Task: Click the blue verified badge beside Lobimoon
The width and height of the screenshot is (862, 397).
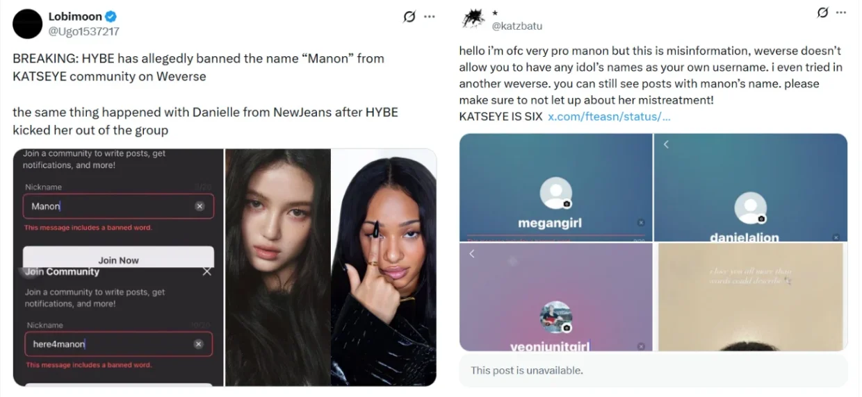Action: 111,17
